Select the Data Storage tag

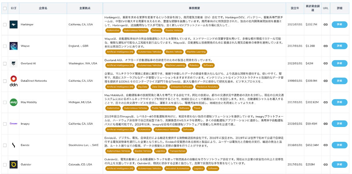click(159, 87)
